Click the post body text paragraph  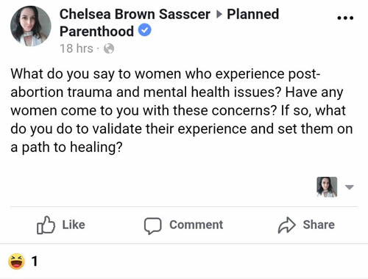[x=182, y=111]
